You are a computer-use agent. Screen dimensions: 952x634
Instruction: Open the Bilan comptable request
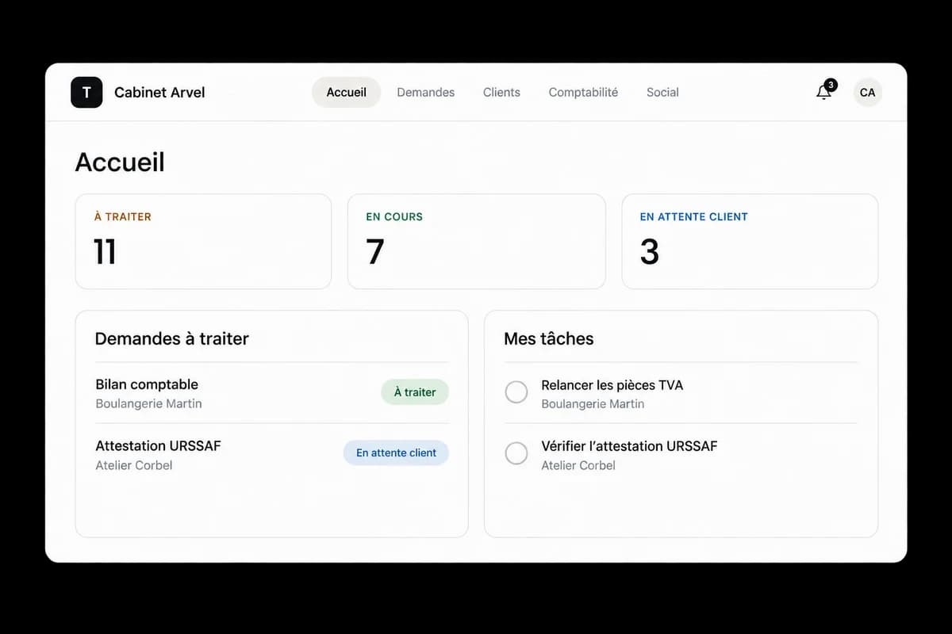tap(271, 393)
